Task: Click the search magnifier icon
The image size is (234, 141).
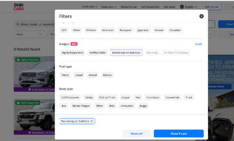Action: (x=18, y=24)
